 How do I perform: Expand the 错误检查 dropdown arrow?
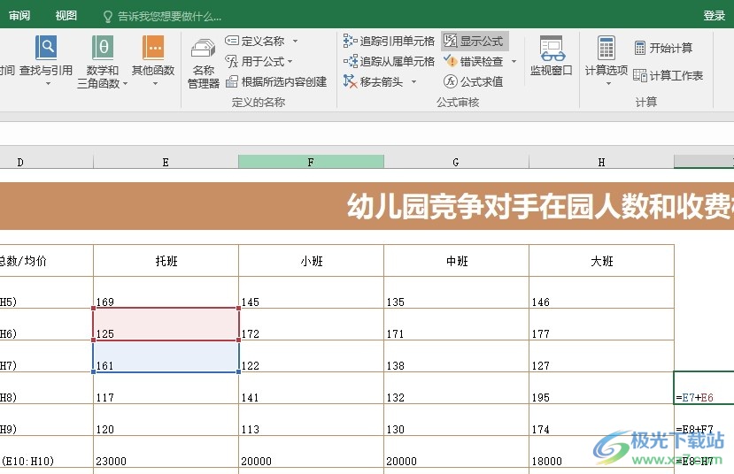coord(514,61)
